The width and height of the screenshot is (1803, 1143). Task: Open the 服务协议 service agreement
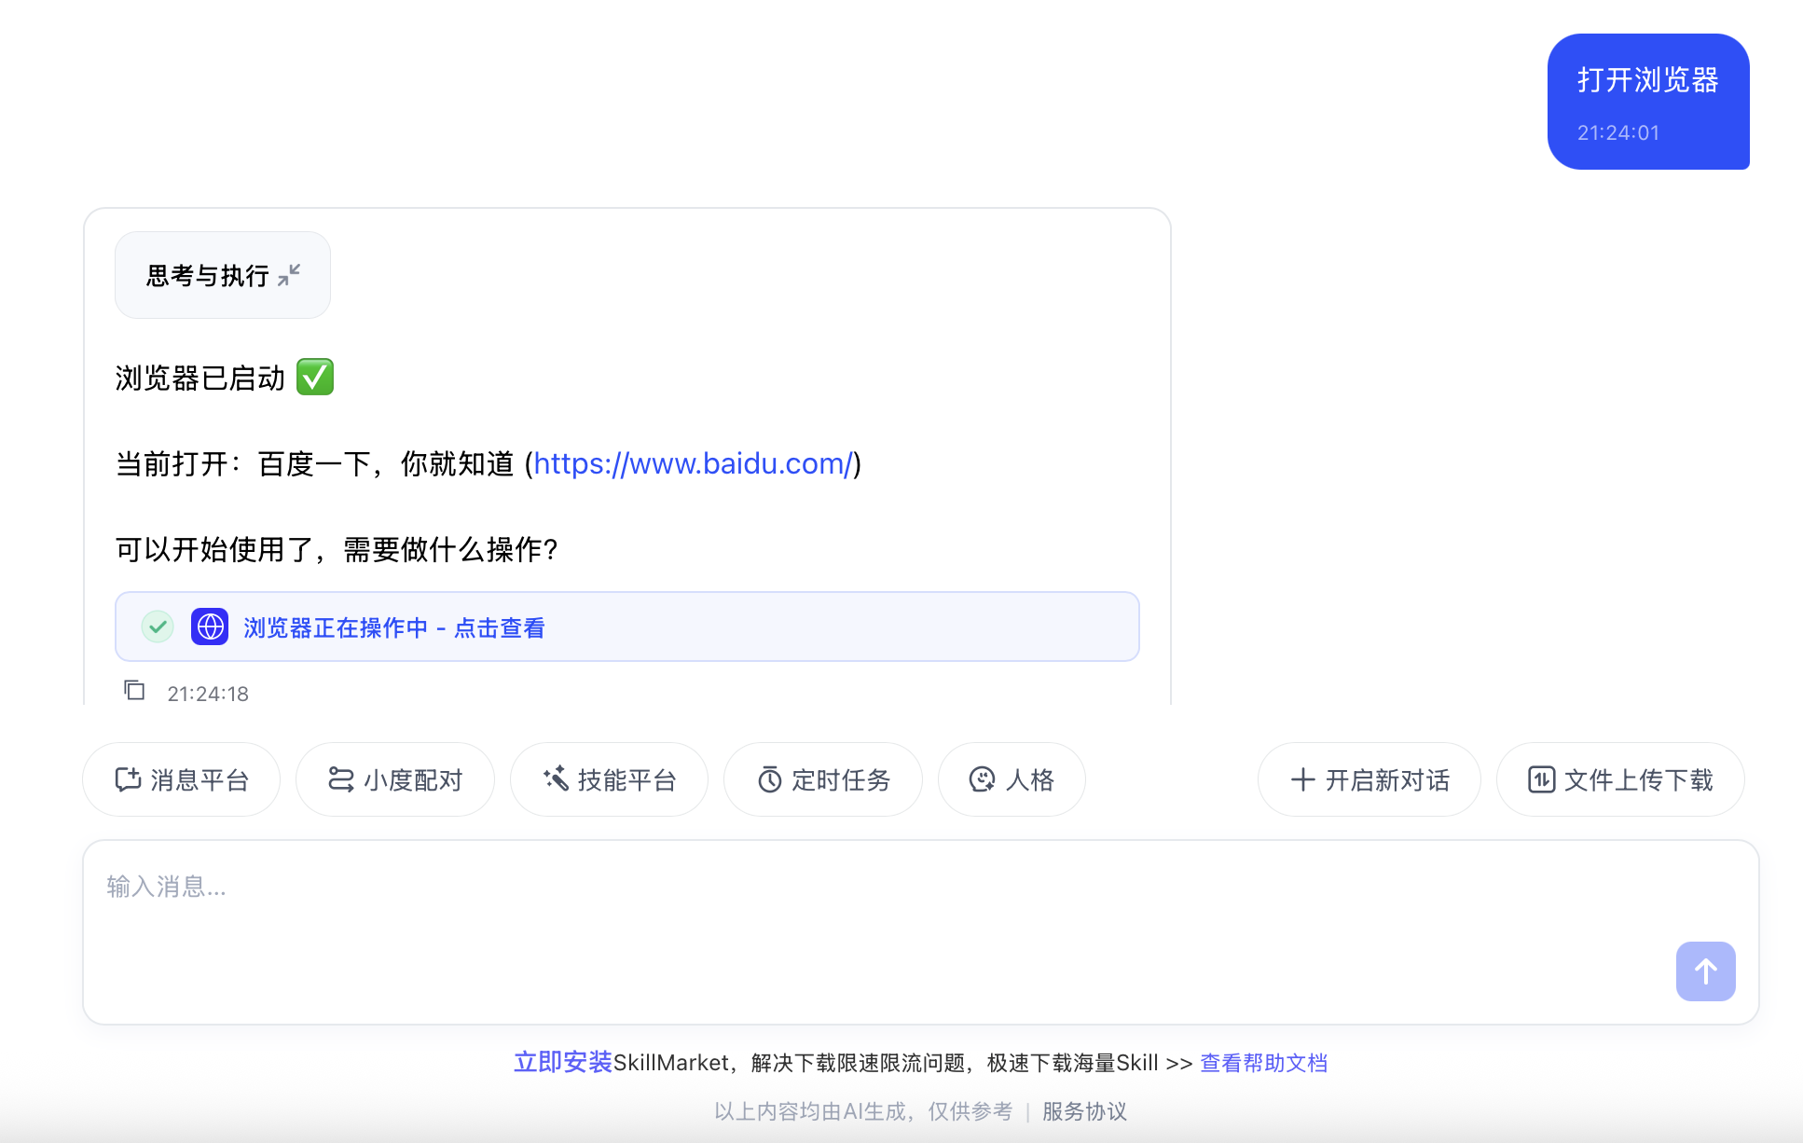(x=1084, y=1111)
